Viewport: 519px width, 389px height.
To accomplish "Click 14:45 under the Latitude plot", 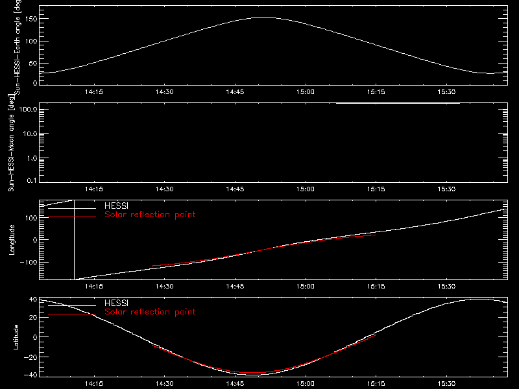I will pos(235,384).
